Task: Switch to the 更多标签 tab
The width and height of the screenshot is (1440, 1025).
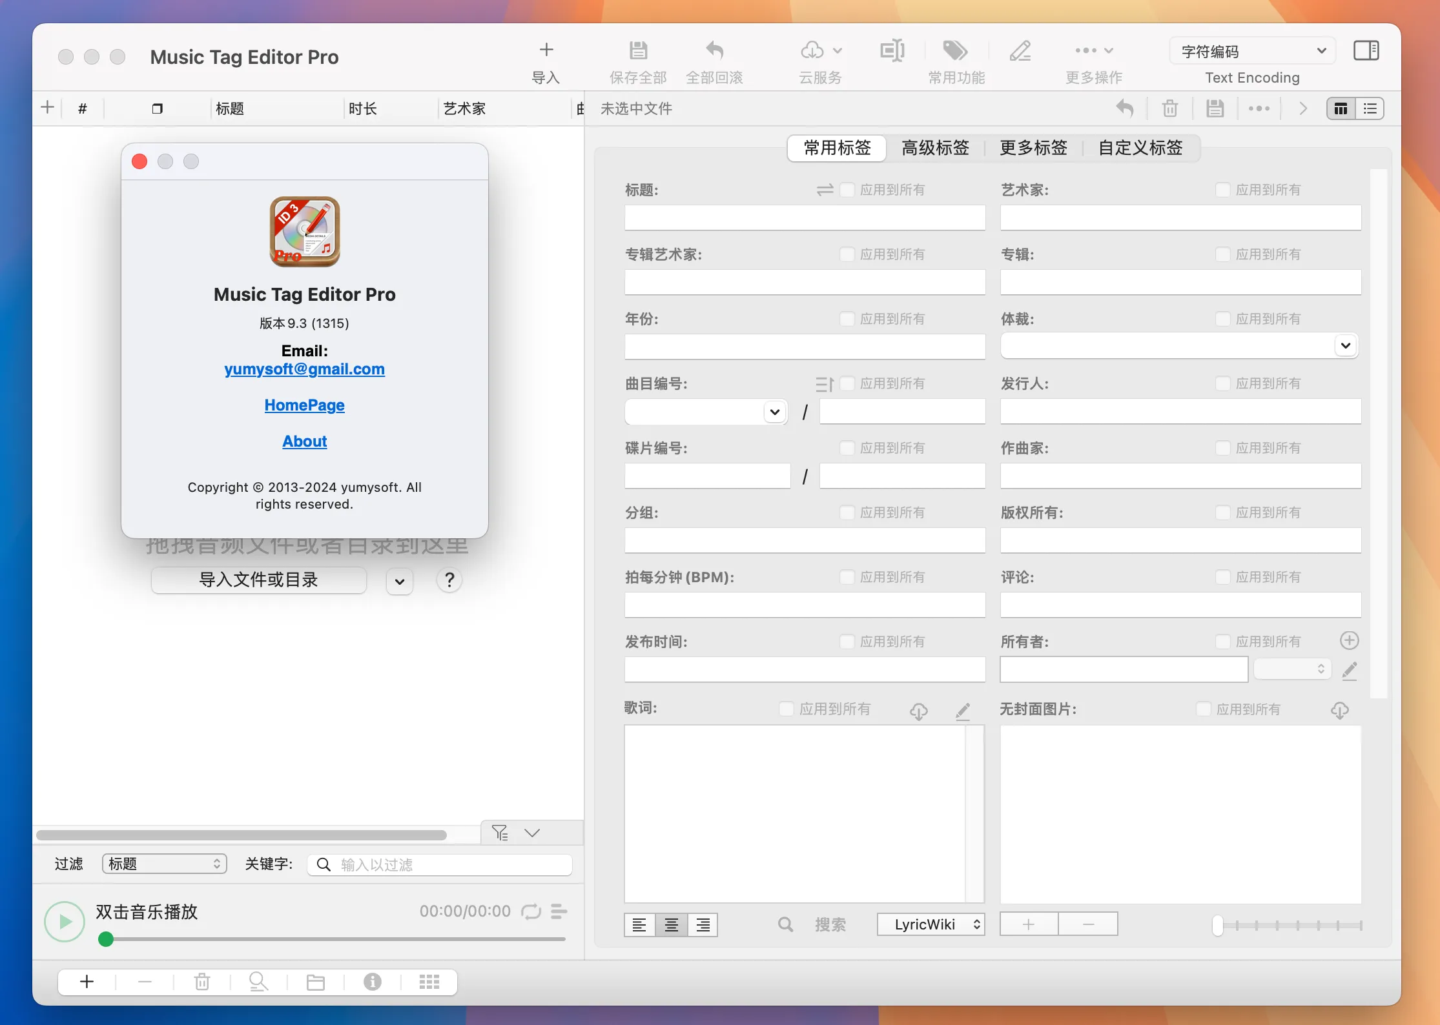Action: pyautogui.click(x=1033, y=148)
